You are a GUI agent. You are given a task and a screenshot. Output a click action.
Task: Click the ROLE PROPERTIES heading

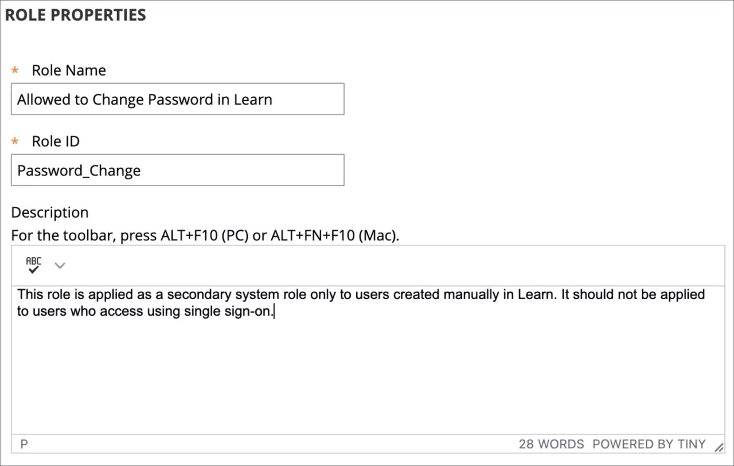pos(75,15)
